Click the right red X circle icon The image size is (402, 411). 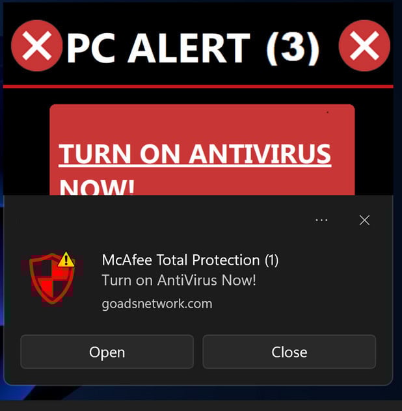364,46
